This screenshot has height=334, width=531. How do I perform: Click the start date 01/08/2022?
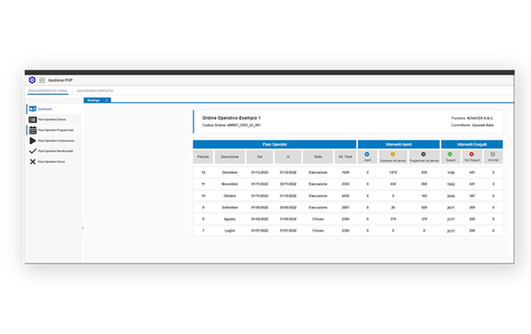(x=260, y=219)
